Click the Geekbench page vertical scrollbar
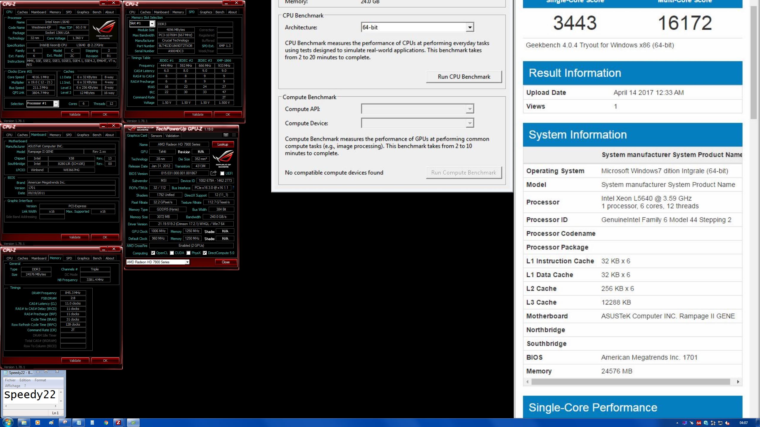The height and width of the screenshot is (427, 760). (x=753, y=62)
